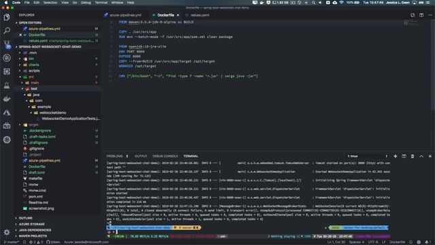Open the terminal selector dropdown 1: tmux

click(367, 156)
